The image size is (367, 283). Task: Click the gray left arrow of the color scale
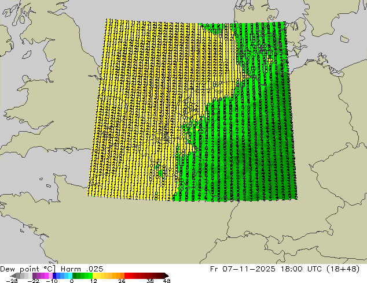tap(13, 275)
